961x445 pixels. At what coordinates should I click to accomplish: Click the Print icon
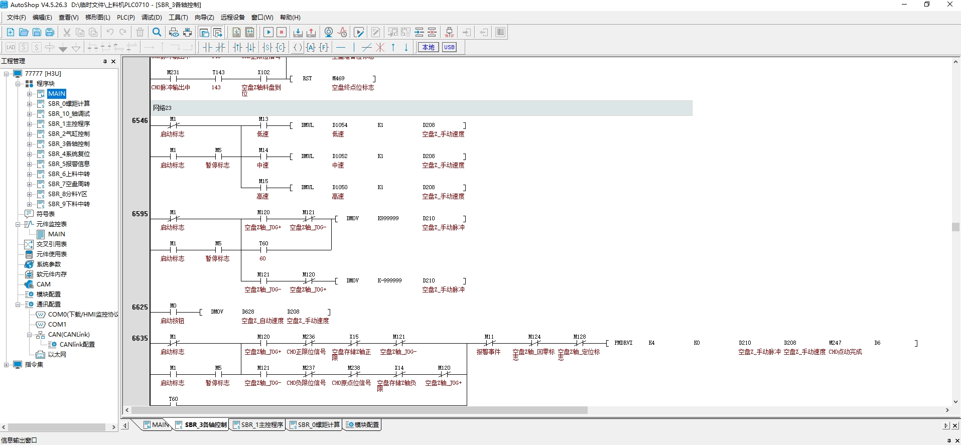click(187, 32)
